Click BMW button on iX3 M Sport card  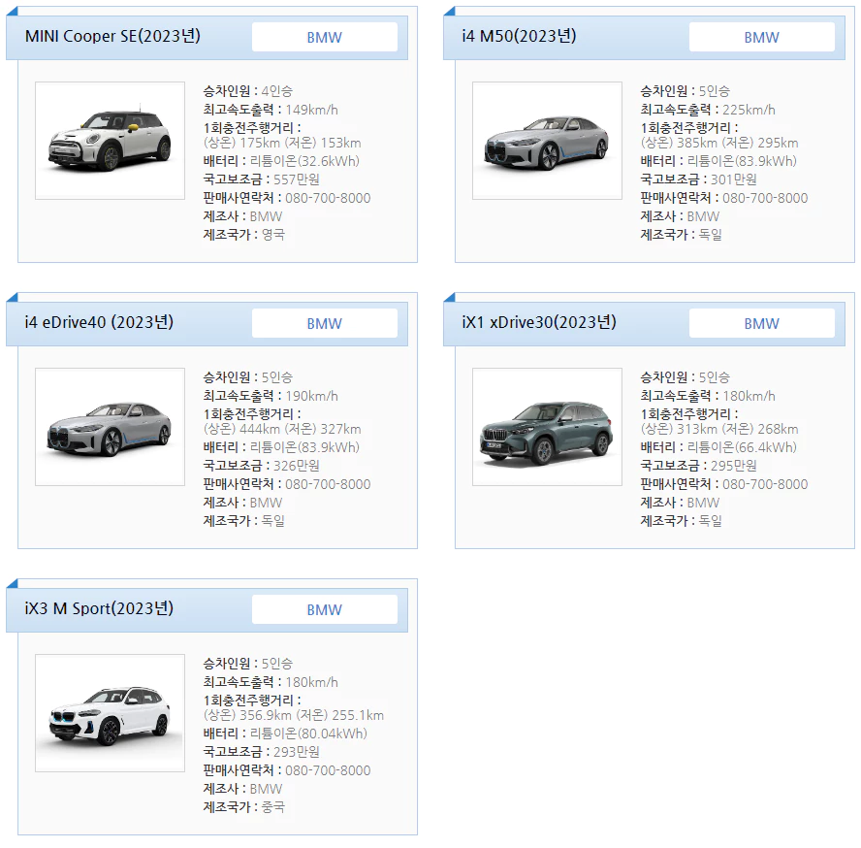click(x=325, y=609)
